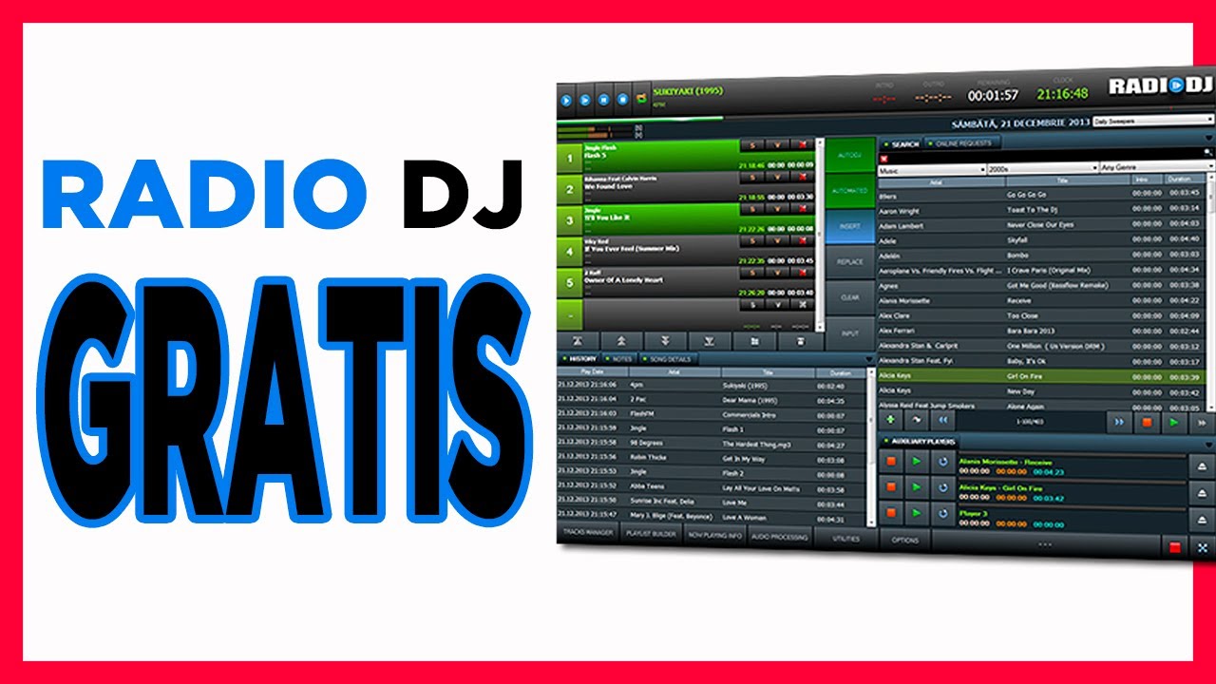
Task: Open the ONLINE REQUESTS tab
Action: point(960,143)
